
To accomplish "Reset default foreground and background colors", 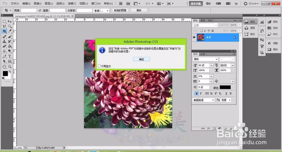I will (x=3, y=78).
